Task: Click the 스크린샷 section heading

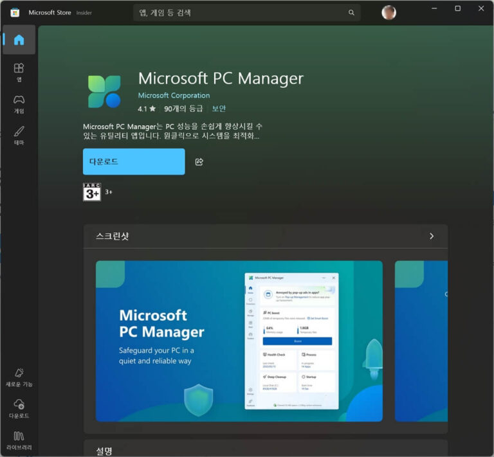Action: click(x=113, y=236)
